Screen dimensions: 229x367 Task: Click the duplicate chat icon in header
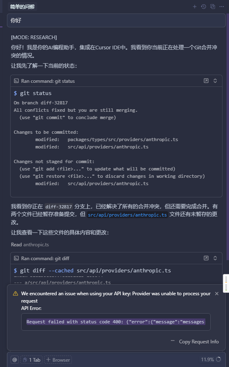213,7
